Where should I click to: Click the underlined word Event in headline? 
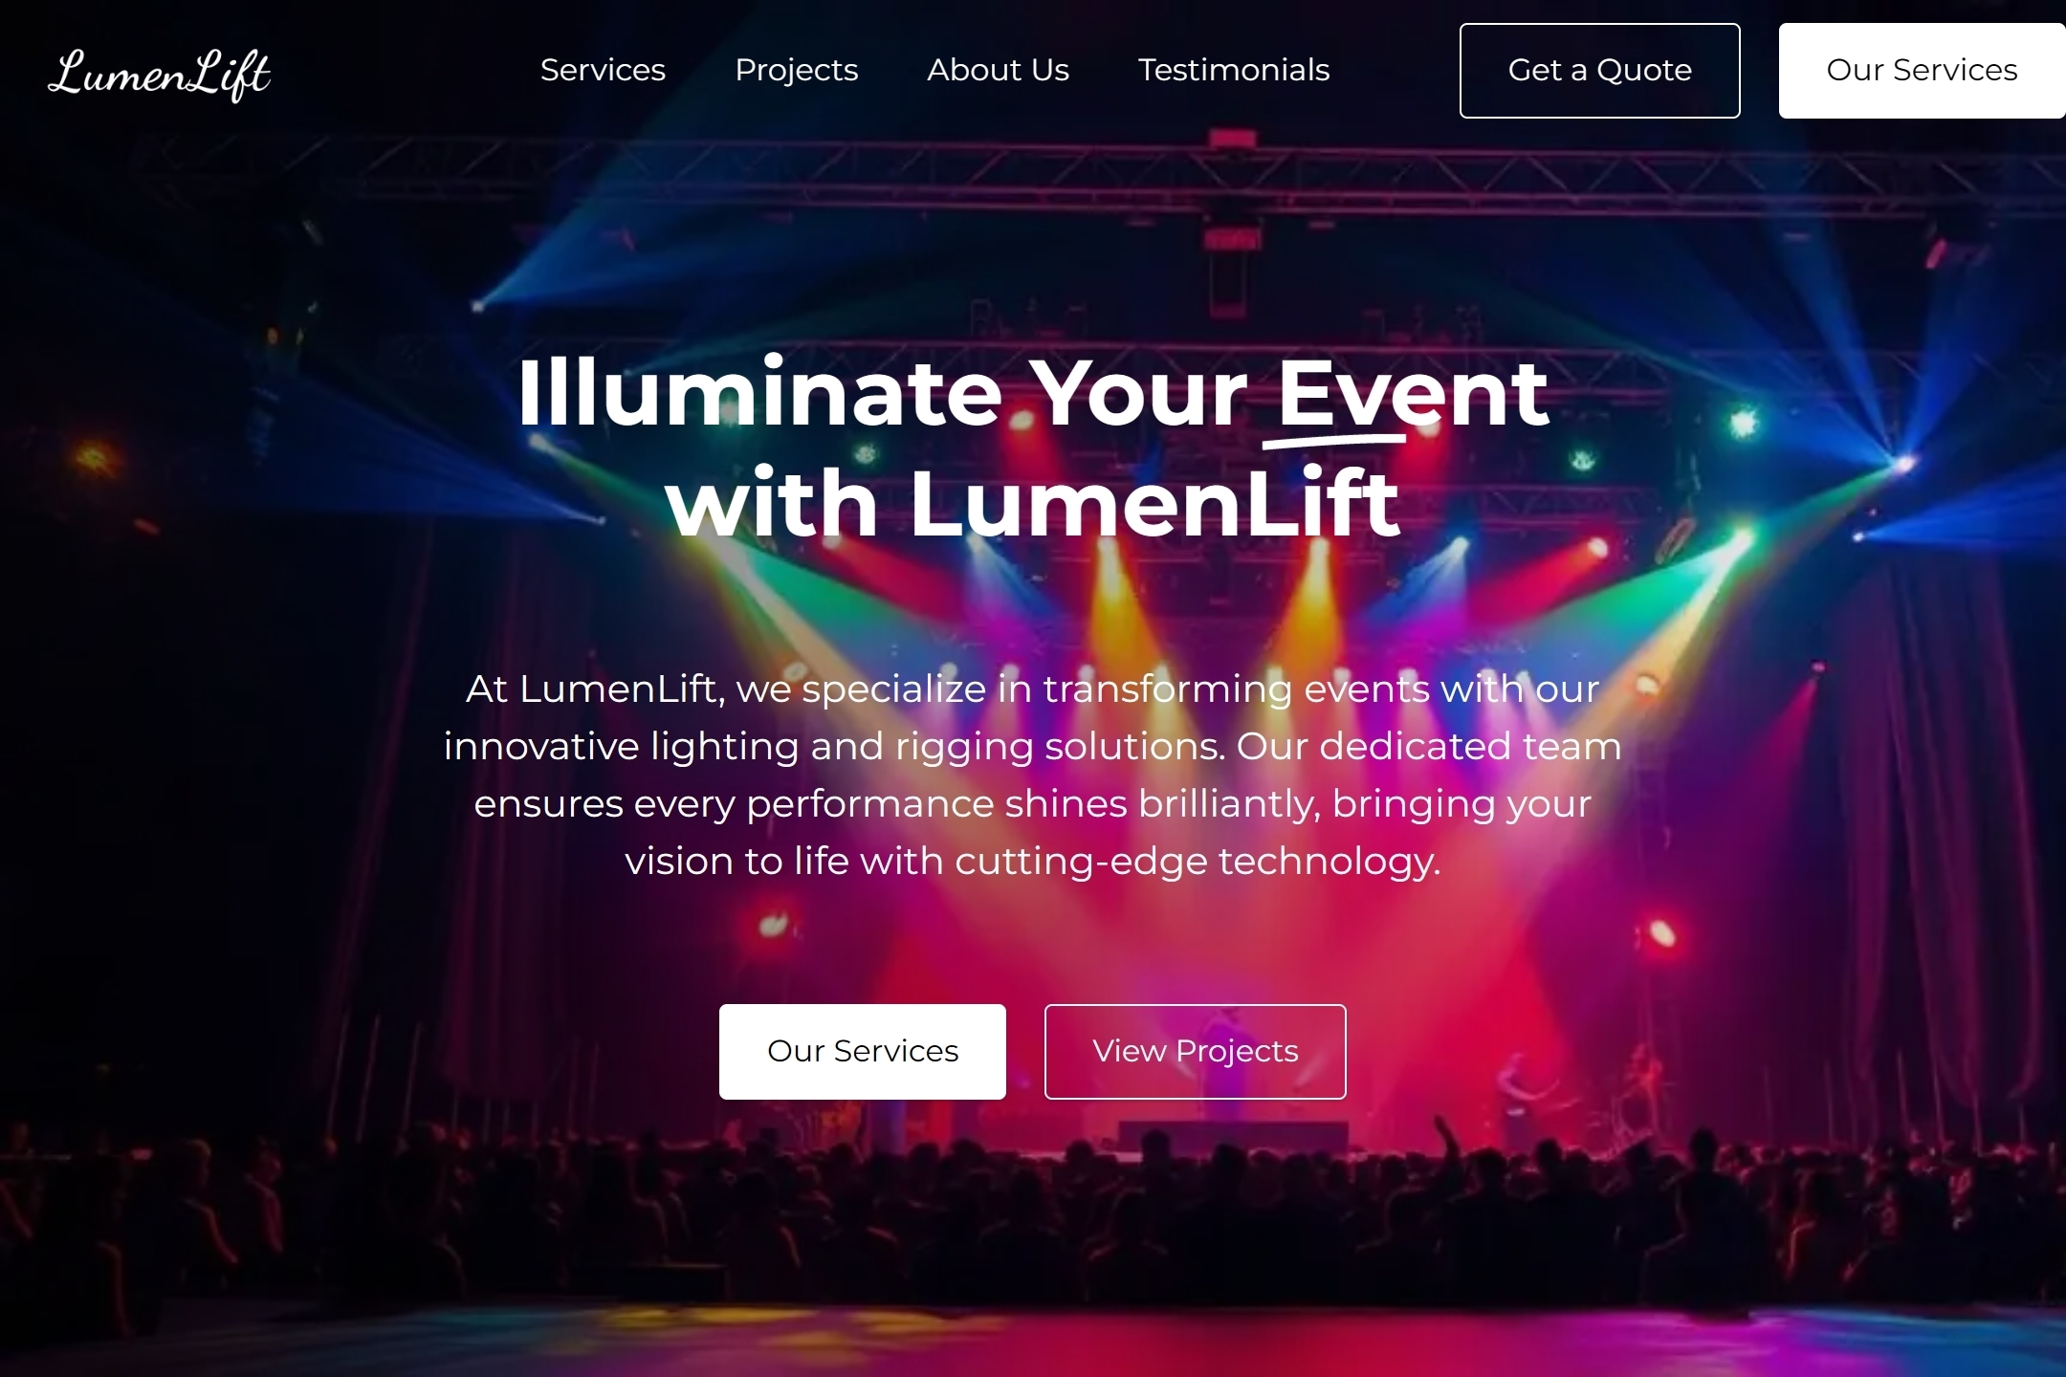1413,393
